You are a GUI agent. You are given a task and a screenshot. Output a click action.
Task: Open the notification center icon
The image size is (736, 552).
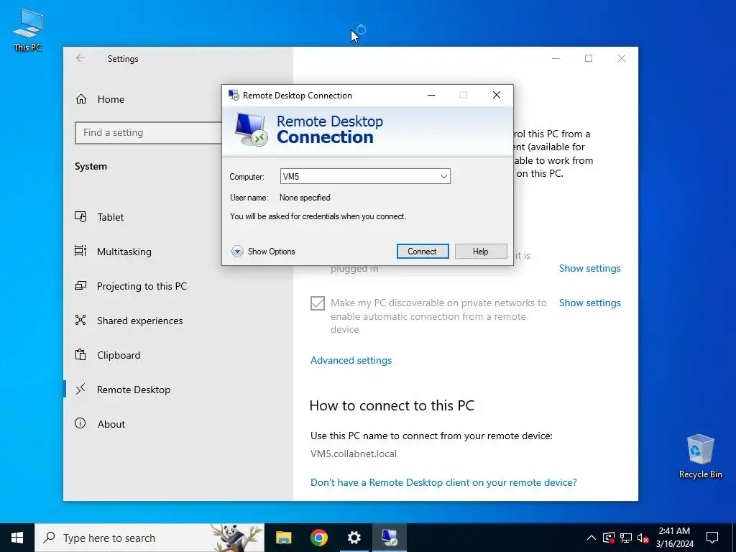[712, 538]
